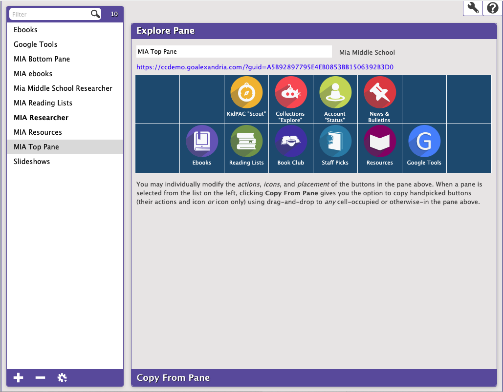Open the ccdemo.goalexandria.com pane URL link

pyautogui.click(x=265, y=67)
